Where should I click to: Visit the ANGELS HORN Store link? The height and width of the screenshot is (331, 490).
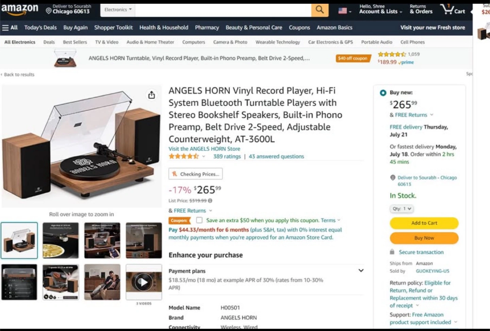205,149
